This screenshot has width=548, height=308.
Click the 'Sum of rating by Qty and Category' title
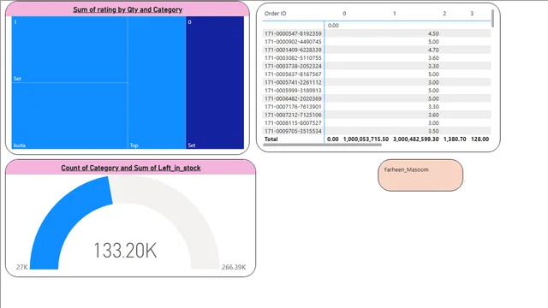[x=128, y=9]
